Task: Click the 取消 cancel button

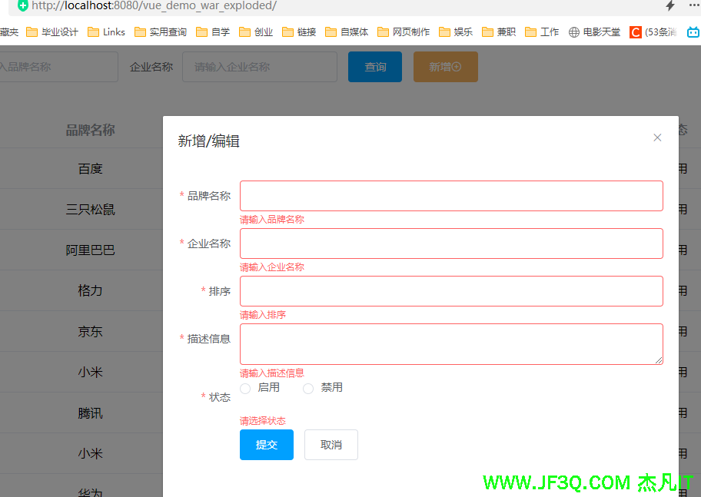Action: pos(331,445)
